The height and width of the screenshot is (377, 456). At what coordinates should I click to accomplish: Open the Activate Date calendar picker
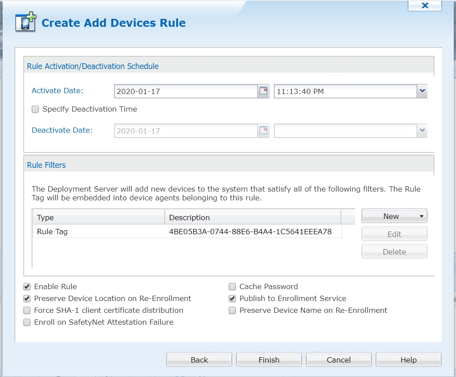(x=263, y=91)
